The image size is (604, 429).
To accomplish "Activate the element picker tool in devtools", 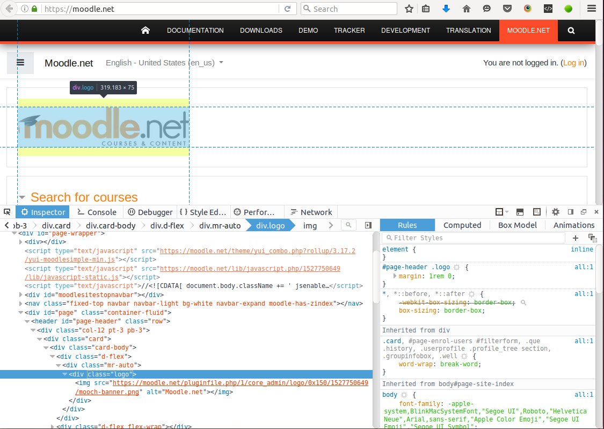I will (8, 212).
